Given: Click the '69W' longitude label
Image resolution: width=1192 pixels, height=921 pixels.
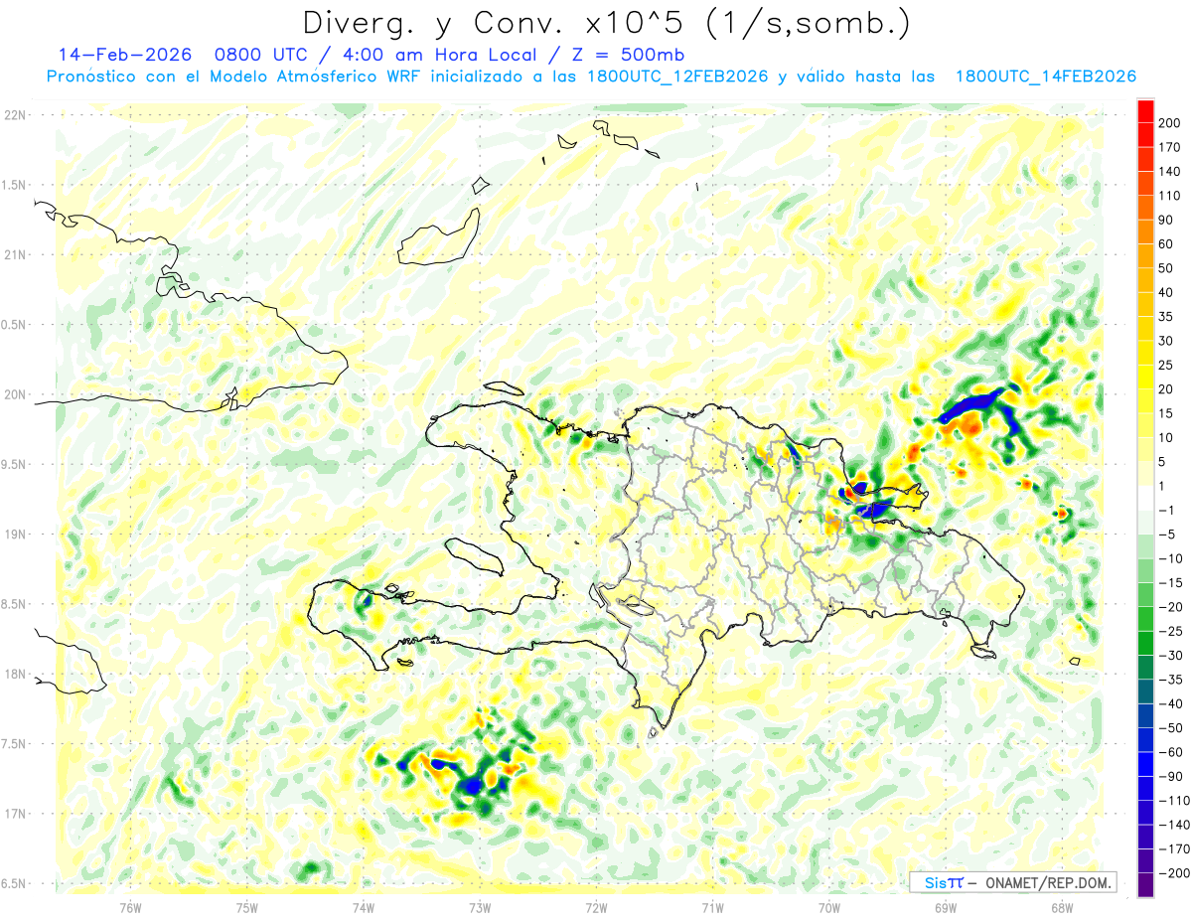Looking at the screenshot, I should [946, 907].
